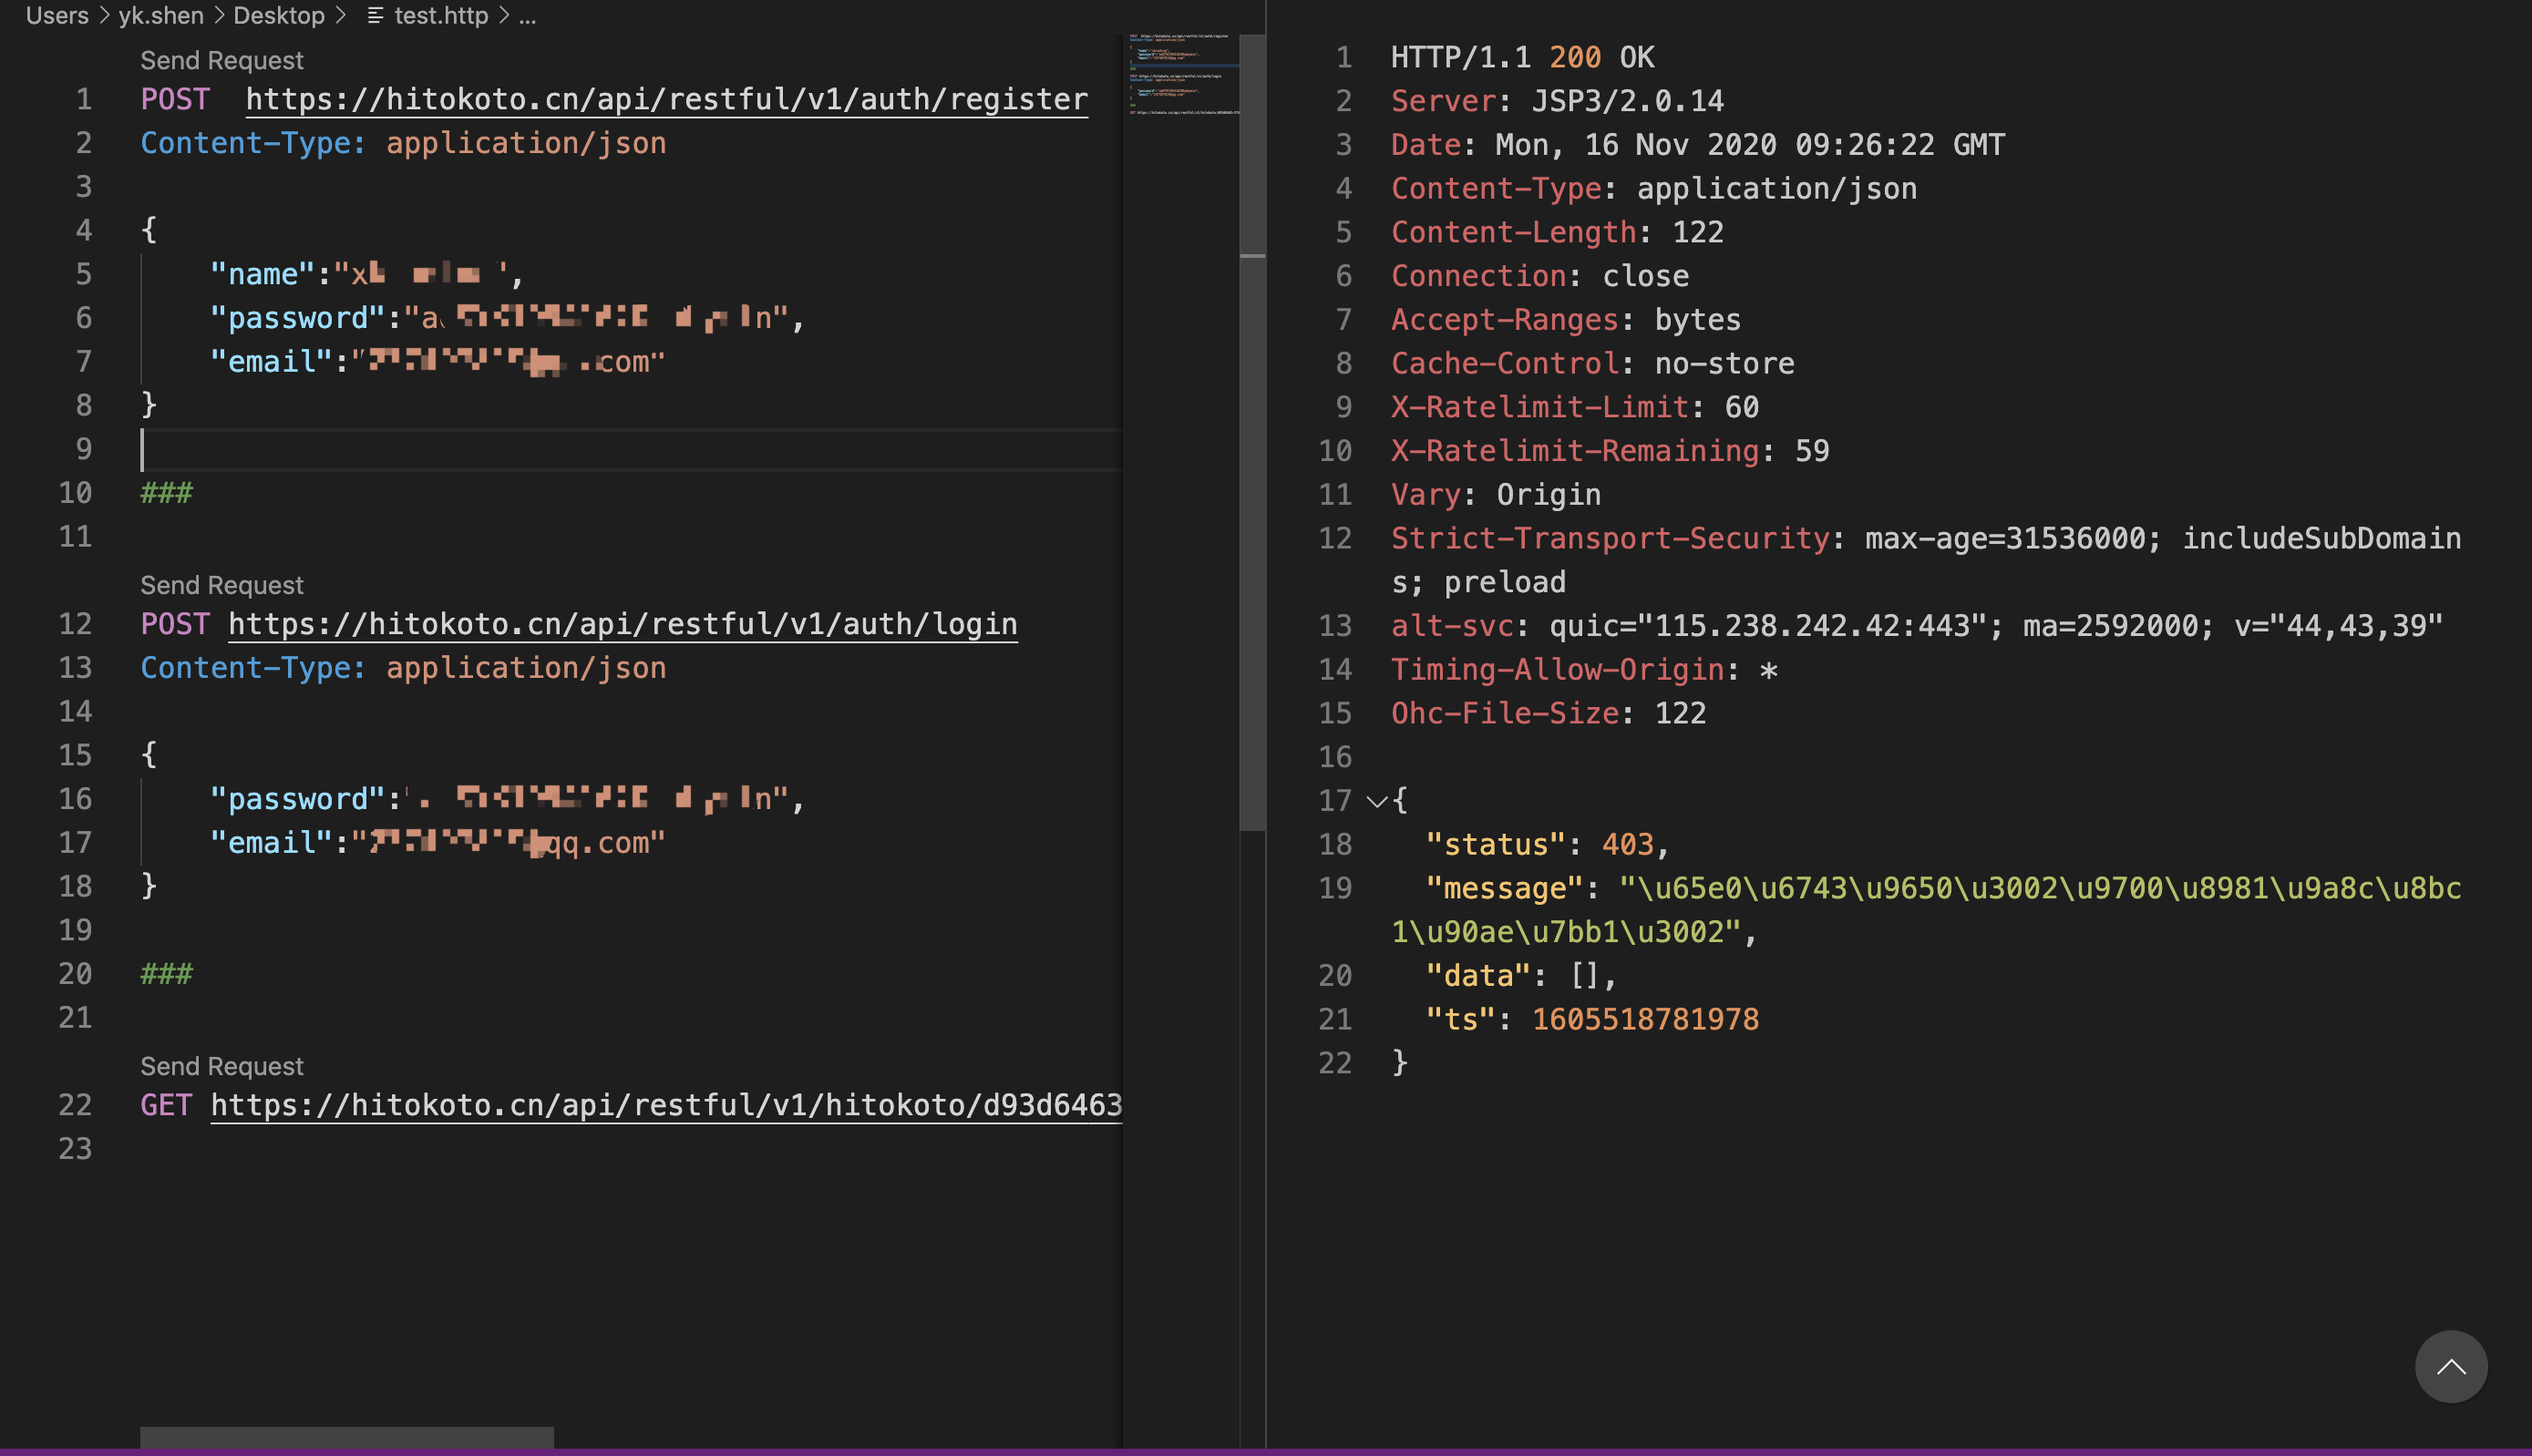Place cursor on the ### separator at line 10

coord(165,492)
